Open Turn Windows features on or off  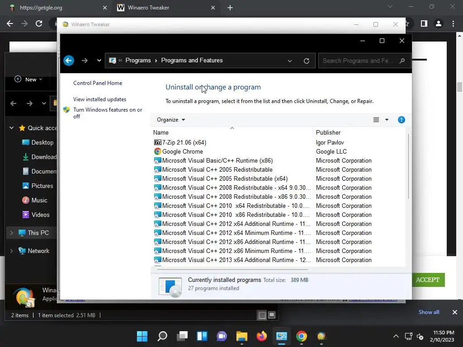(x=108, y=113)
